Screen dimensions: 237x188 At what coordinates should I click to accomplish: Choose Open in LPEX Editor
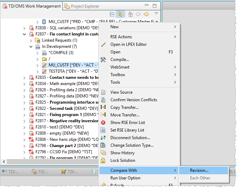click(x=128, y=44)
